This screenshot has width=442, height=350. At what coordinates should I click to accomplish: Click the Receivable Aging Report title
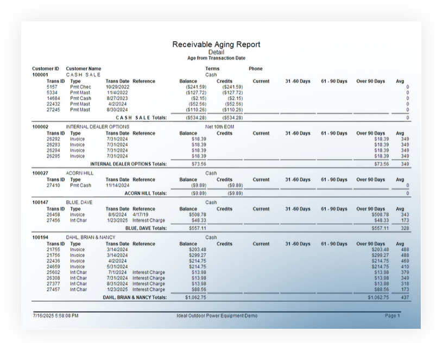(216, 44)
